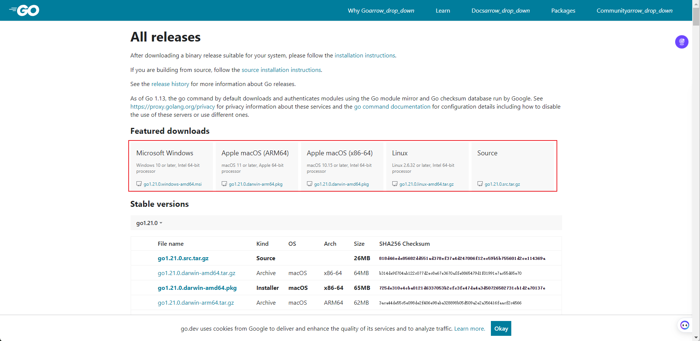This screenshot has height=341, width=700.
Task: Expand the Why Go menu
Action: 381,10
